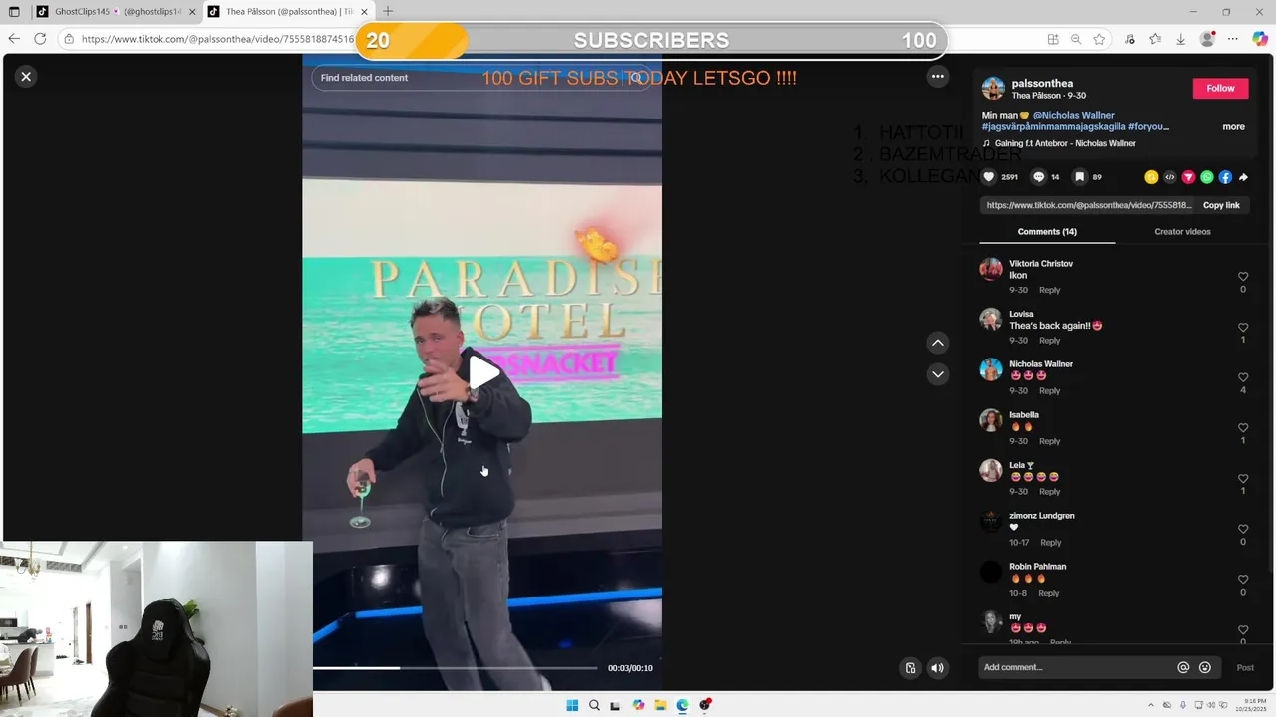This screenshot has height=717, width=1276.
Task: Open more share options arrow
Action: (x=1243, y=177)
